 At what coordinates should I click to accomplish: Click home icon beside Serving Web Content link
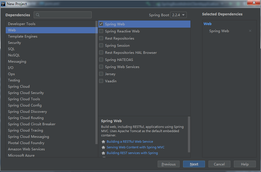(103, 148)
